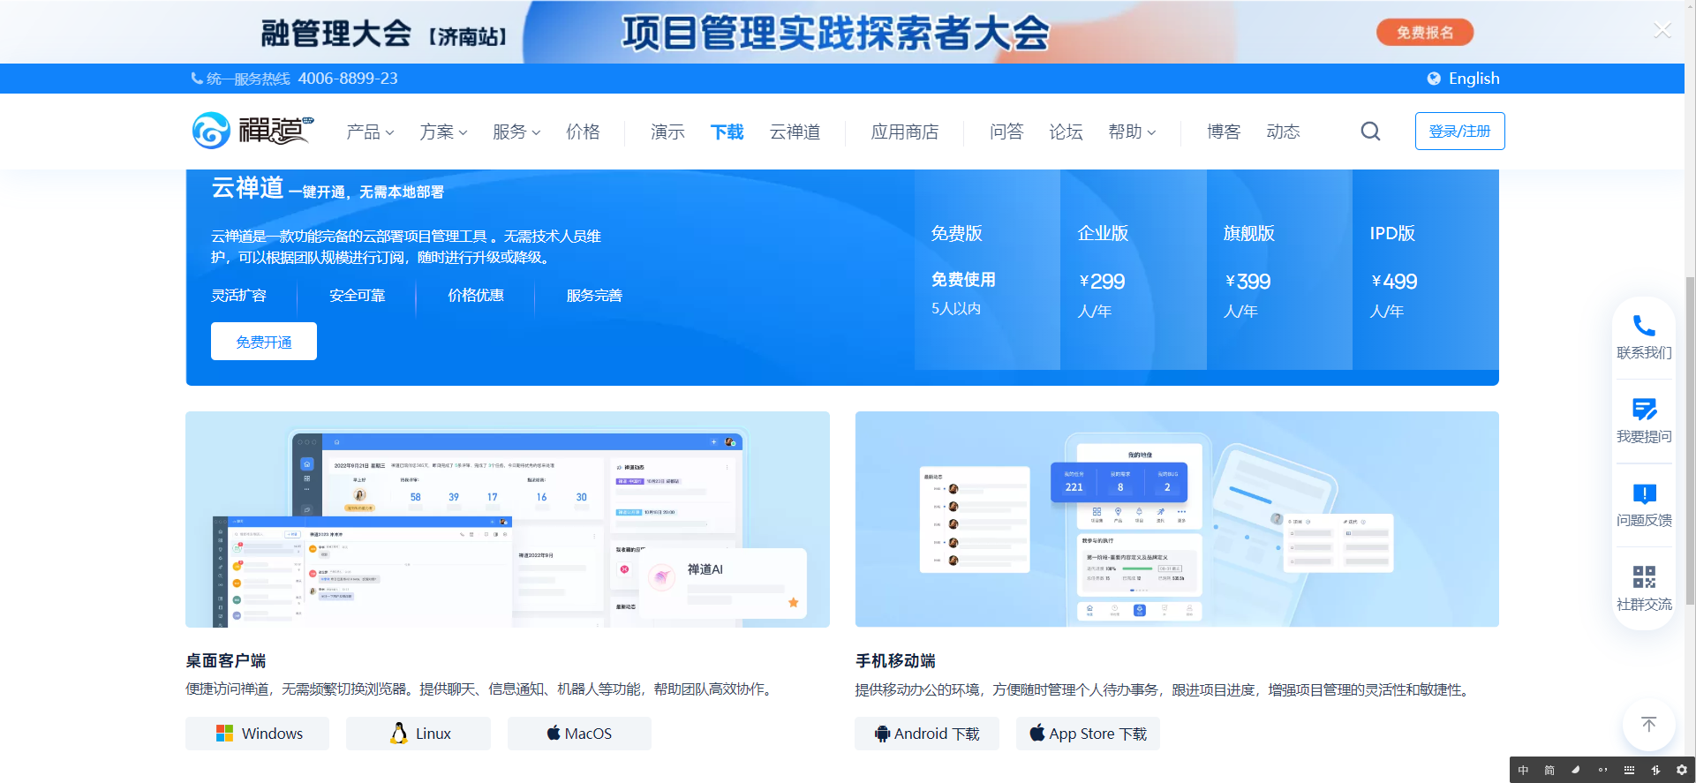Image resolution: width=1696 pixels, height=783 pixels.
Task: Expand the 产品 dropdown menu
Action: [x=370, y=132]
